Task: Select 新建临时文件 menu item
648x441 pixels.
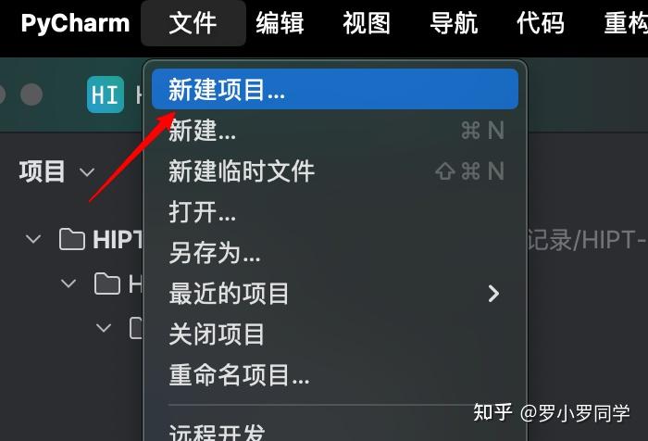Action: pos(335,170)
